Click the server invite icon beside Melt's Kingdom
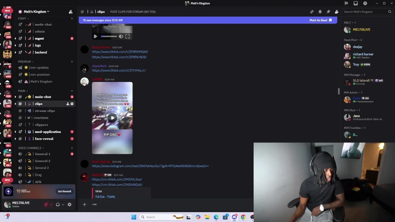This screenshot has width=395, height=222. pyautogui.click(x=71, y=12)
